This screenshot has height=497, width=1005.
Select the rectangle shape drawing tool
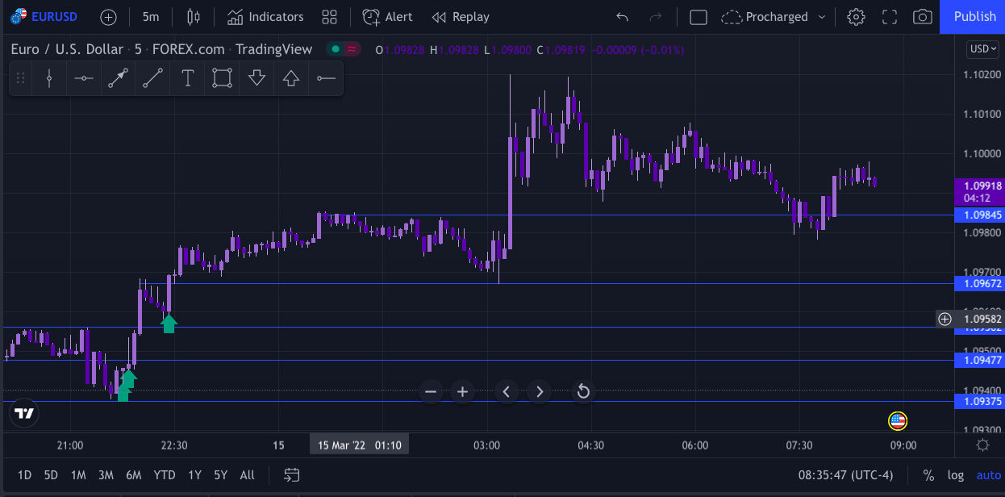click(222, 78)
